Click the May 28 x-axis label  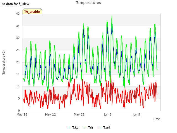click(x=79, y=114)
